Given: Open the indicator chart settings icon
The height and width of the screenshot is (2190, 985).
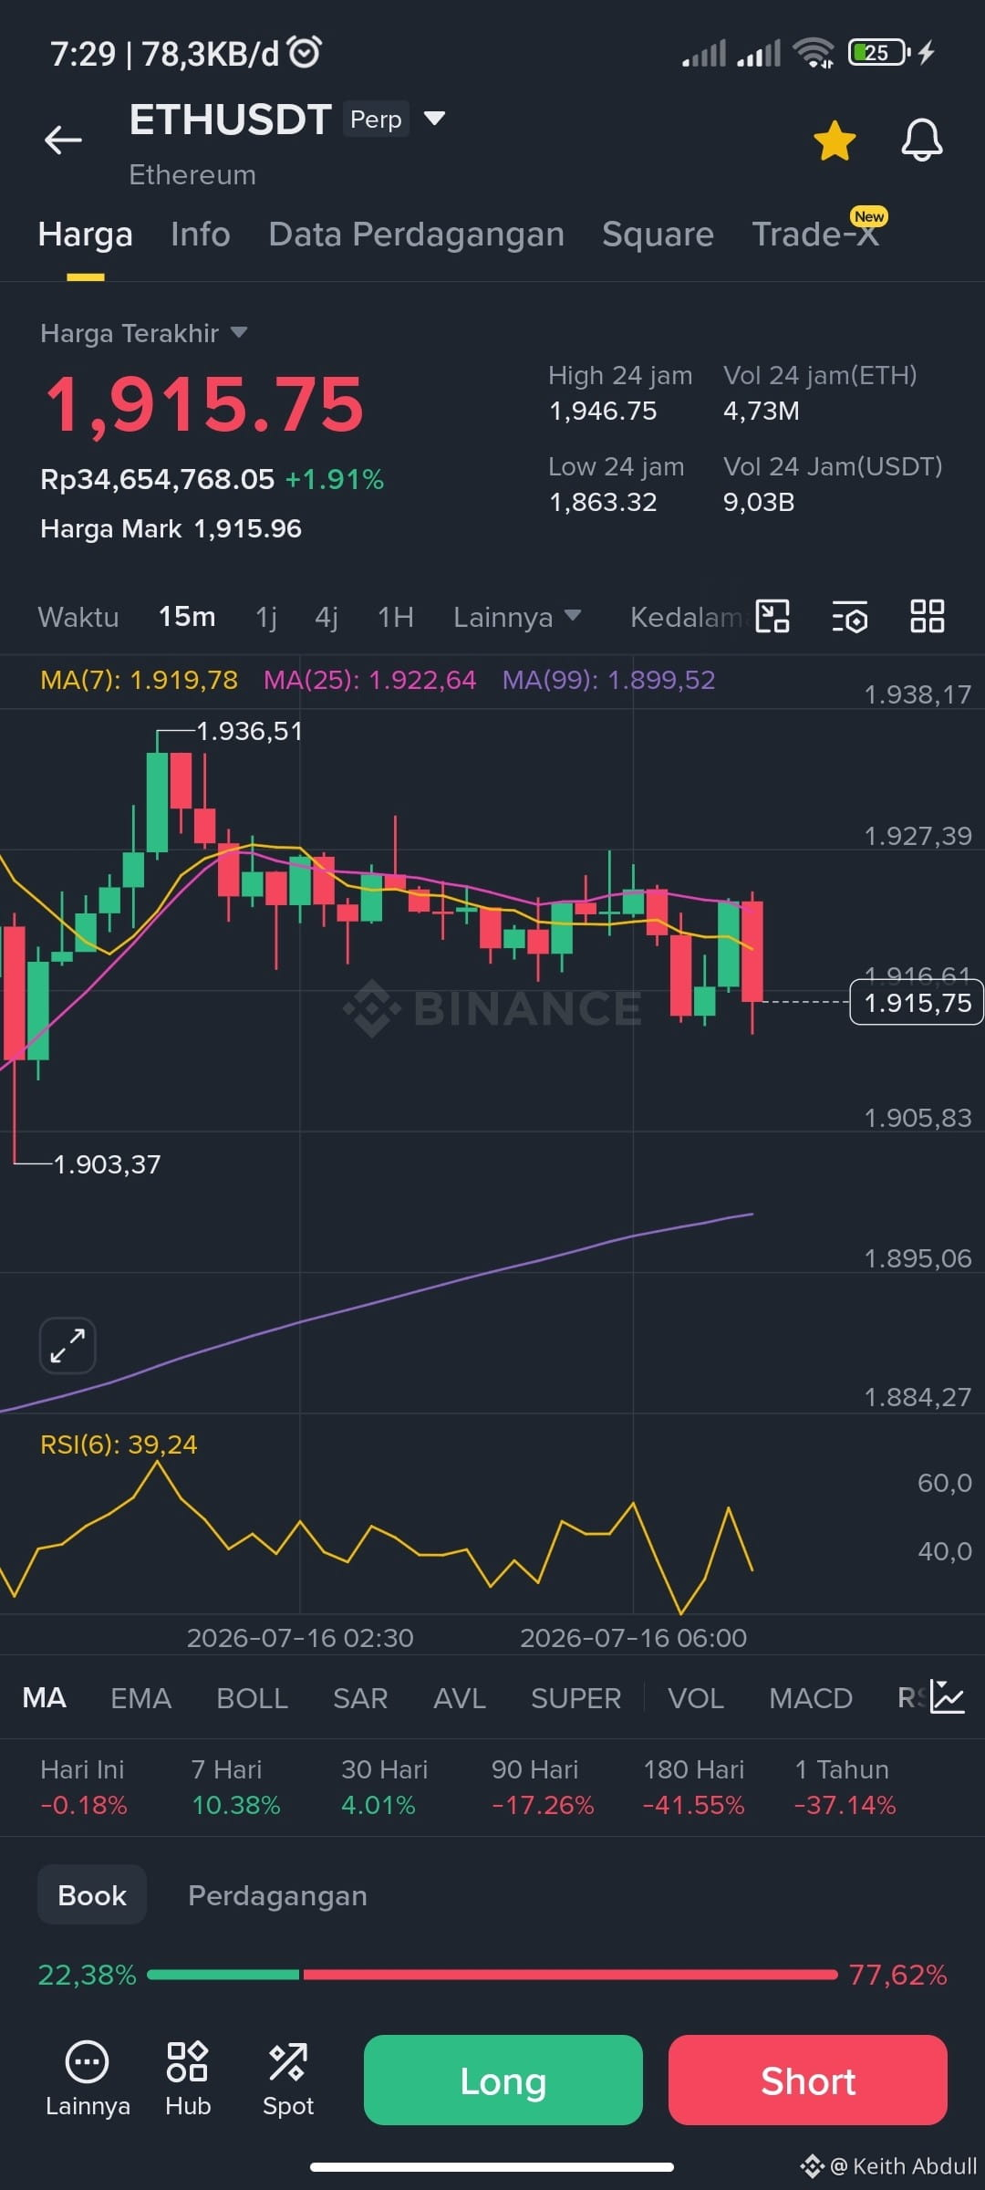Looking at the screenshot, I should [x=947, y=1697].
